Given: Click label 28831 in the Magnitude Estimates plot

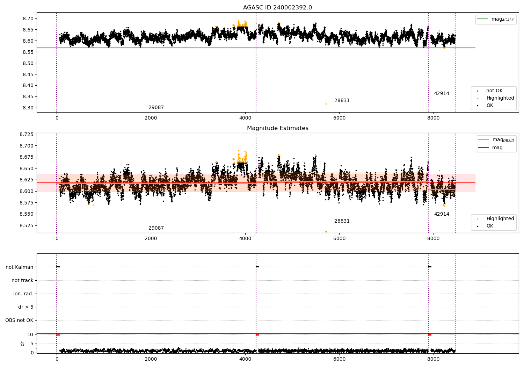Looking at the screenshot, I should tap(342, 221).
